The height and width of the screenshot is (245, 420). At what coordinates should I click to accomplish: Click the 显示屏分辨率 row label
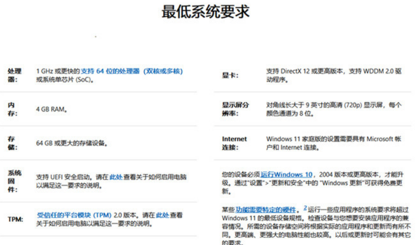click(235, 110)
